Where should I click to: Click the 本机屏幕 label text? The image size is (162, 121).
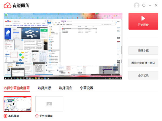point(14,116)
